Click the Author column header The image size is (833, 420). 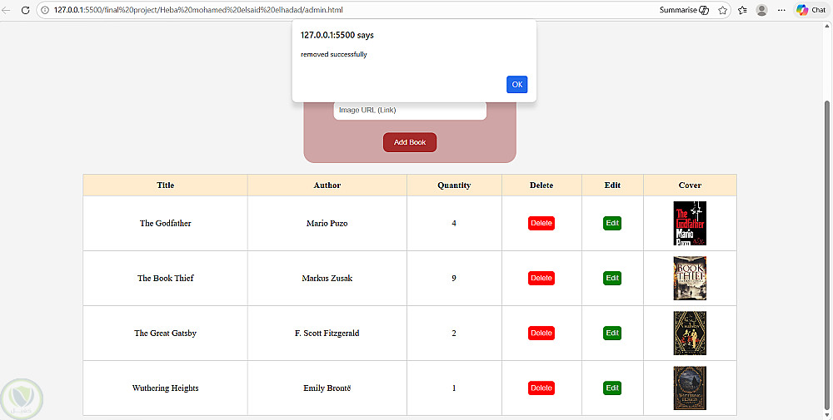point(327,185)
